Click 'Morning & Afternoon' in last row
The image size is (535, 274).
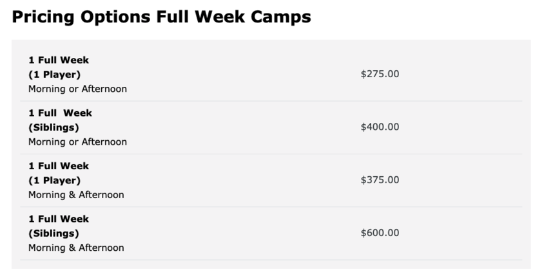[x=77, y=248]
